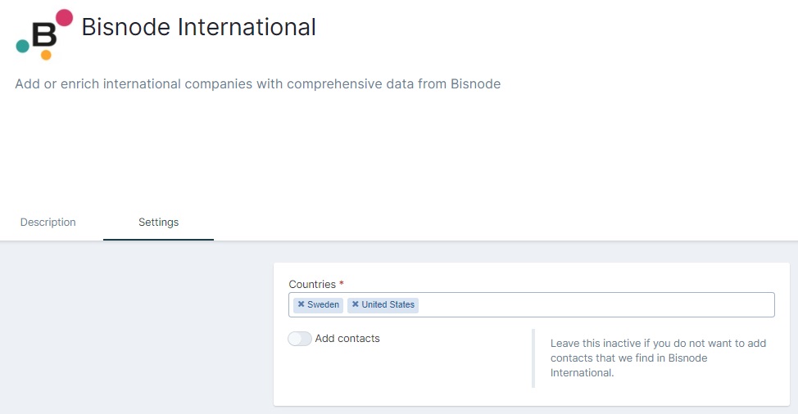Remove United States from the Countries field
The height and width of the screenshot is (414, 798).
coord(356,304)
